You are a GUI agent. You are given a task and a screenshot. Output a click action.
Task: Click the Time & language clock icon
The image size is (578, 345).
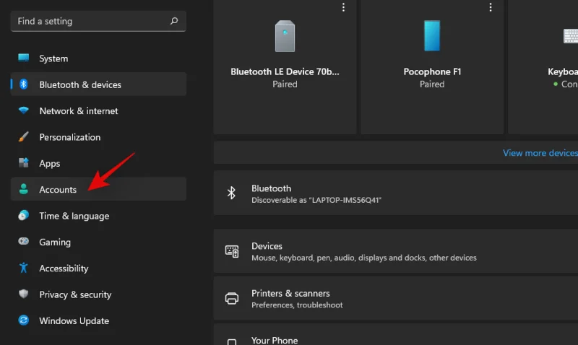point(24,216)
